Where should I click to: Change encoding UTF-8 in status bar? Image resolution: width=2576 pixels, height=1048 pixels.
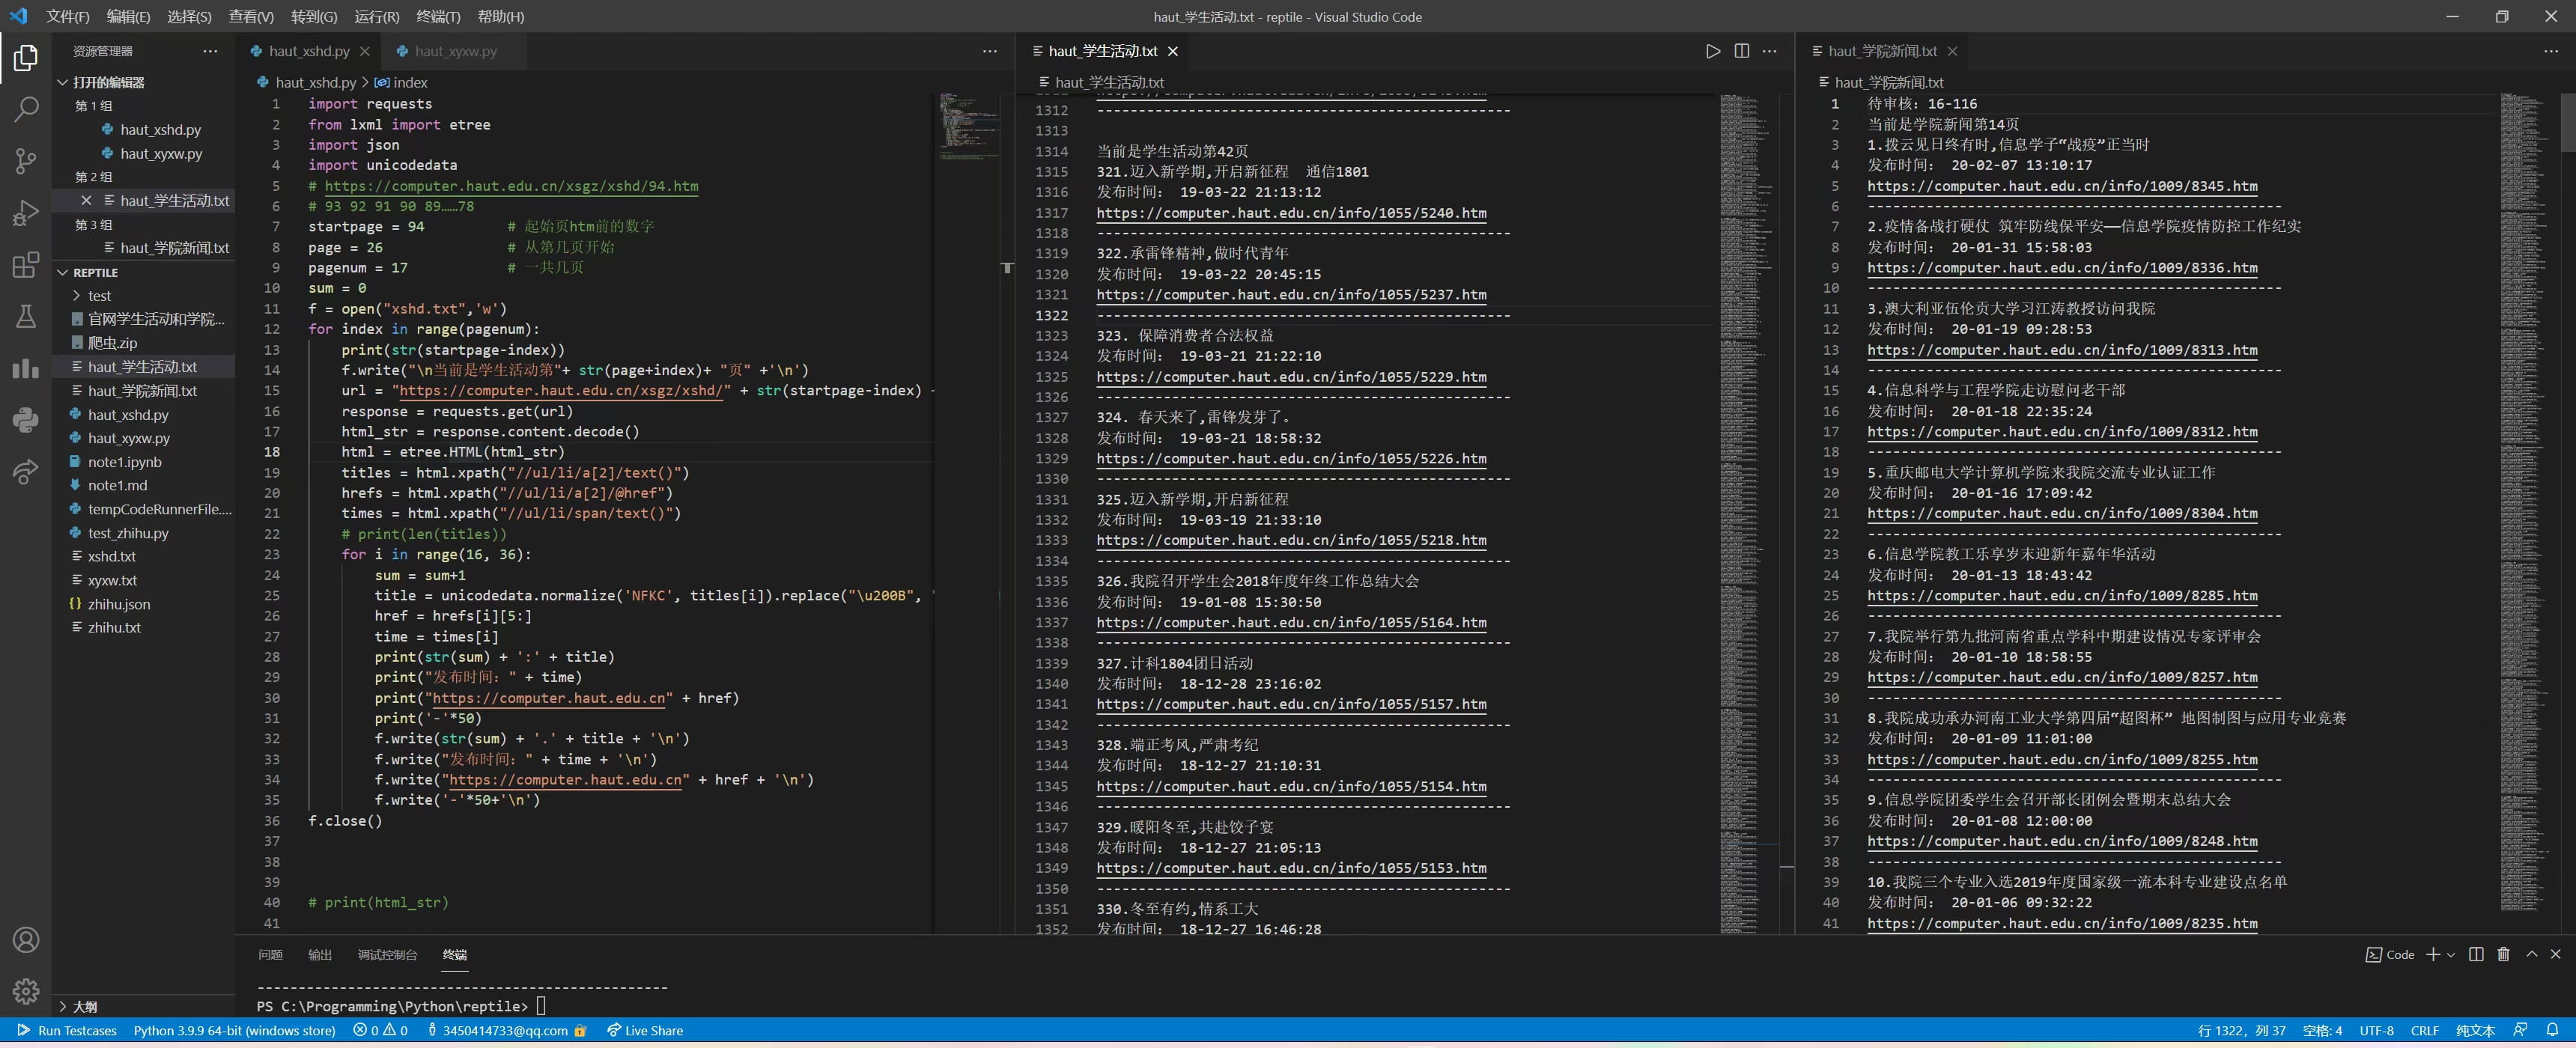tap(2376, 1030)
